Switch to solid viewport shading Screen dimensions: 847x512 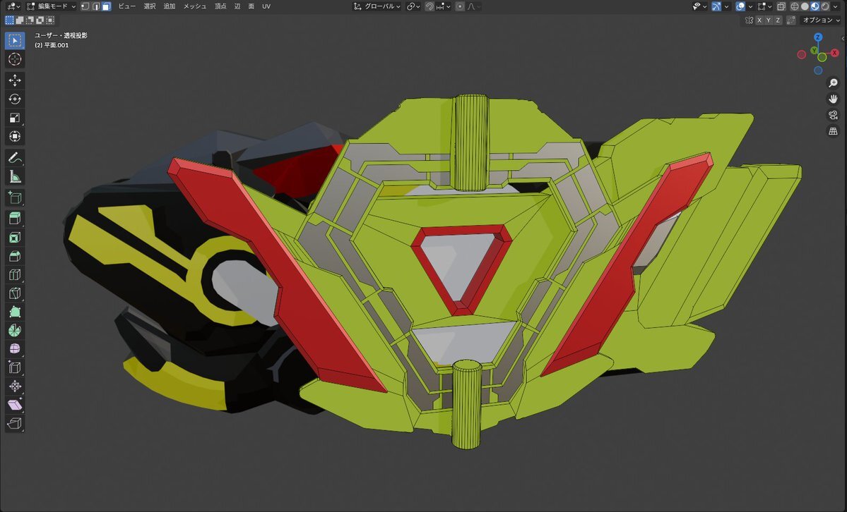[805, 6]
